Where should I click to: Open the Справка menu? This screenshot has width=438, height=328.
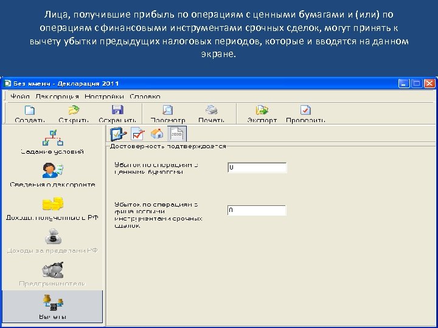pyautogui.click(x=145, y=97)
